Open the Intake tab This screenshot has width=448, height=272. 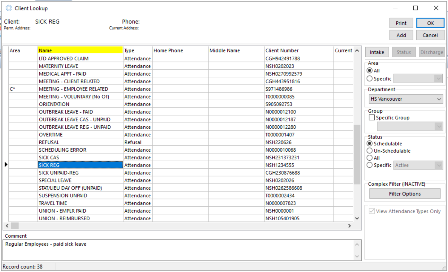point(377,52)
